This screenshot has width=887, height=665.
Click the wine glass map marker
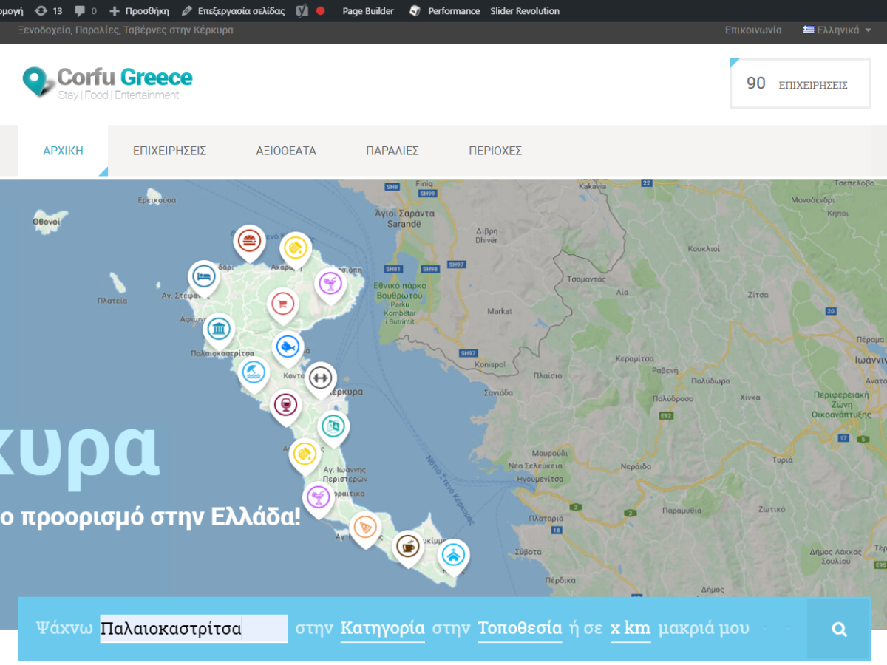click(285, 405)
